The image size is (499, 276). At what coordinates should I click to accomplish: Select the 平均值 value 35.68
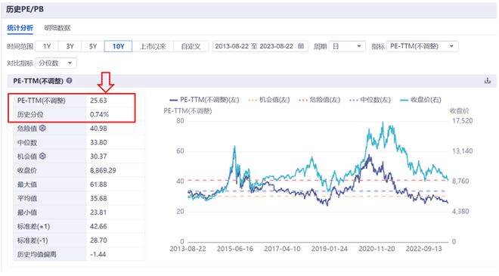click(98, 199)
